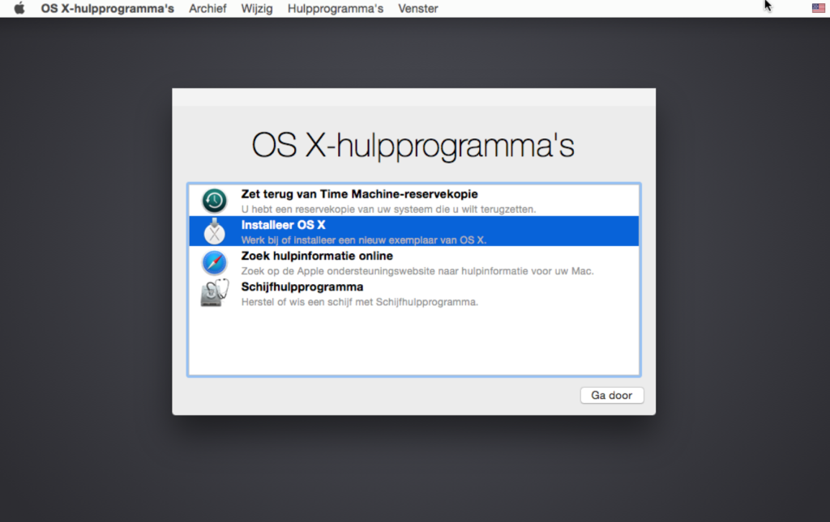Click the Ga door button
Image resolution: width=830 pixels, height=522 pixels.
[612, 395]
